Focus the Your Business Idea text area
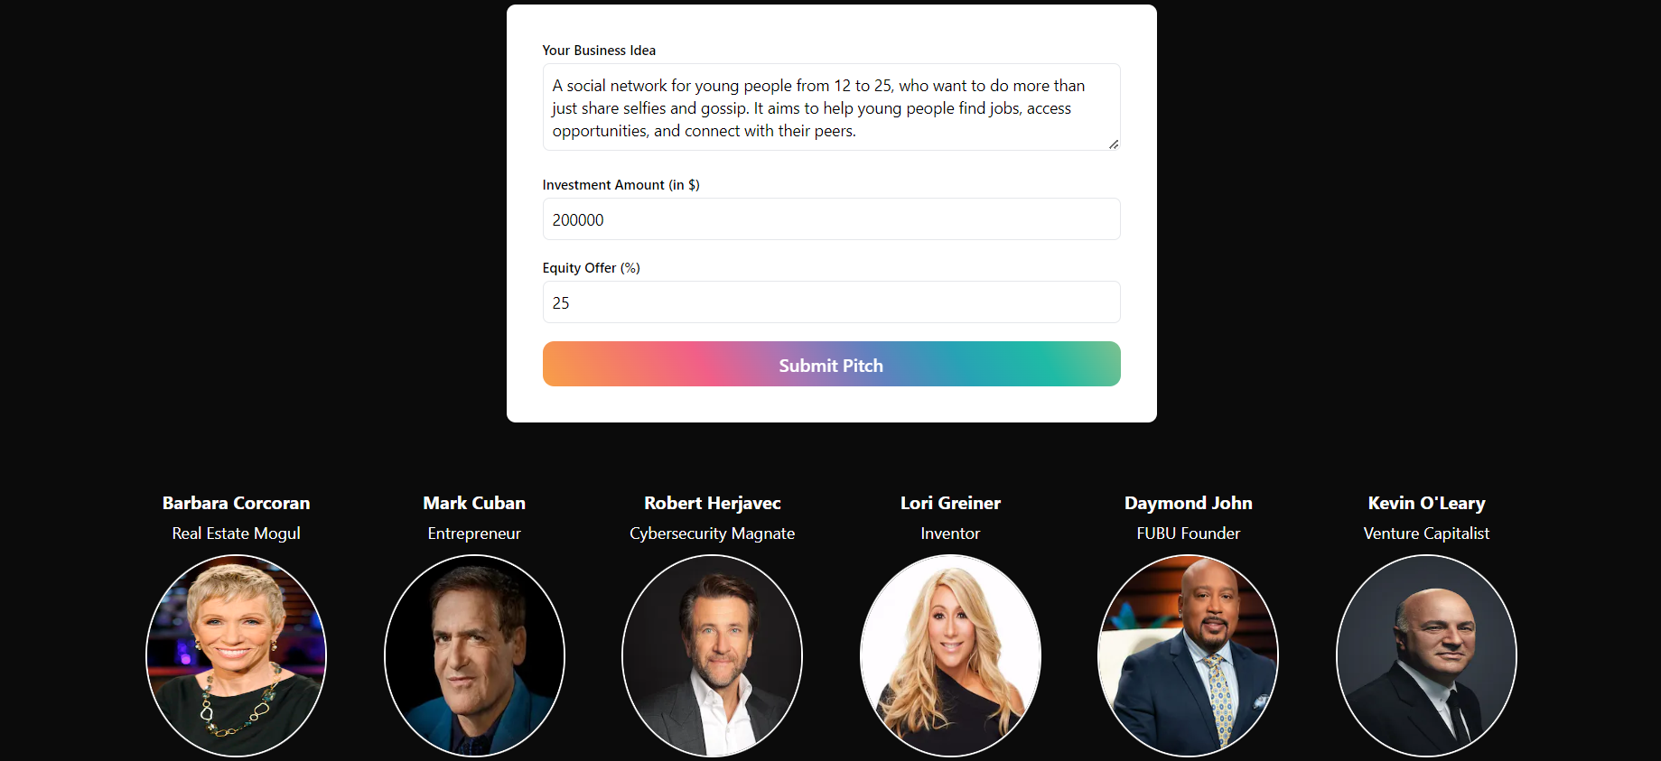Image resolution: width=1661 pixels, height=761 pixels. pyautogui.click(x=831, y=107)
